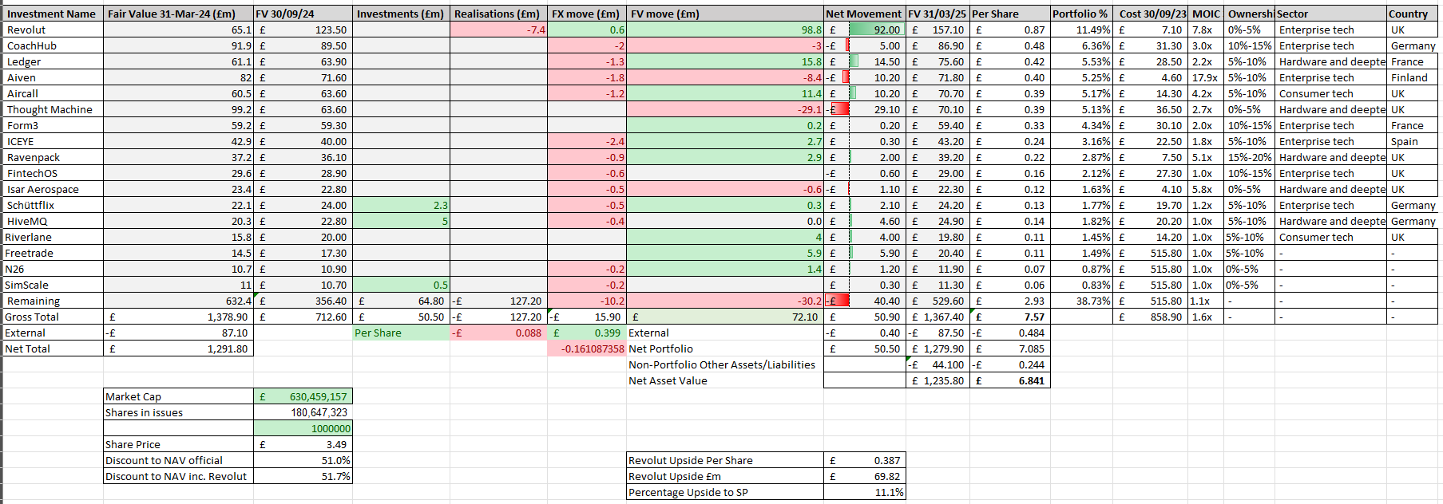Select the 'Sector' header cell
The height and width of the screenshot is (504, 1443).
[1330, 14]
